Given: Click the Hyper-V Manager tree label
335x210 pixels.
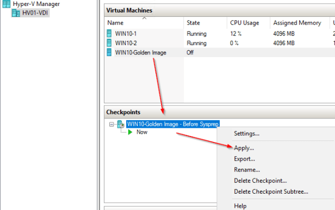Looking at the screenshot, I should pyautogui.click(x=36, y=4).
